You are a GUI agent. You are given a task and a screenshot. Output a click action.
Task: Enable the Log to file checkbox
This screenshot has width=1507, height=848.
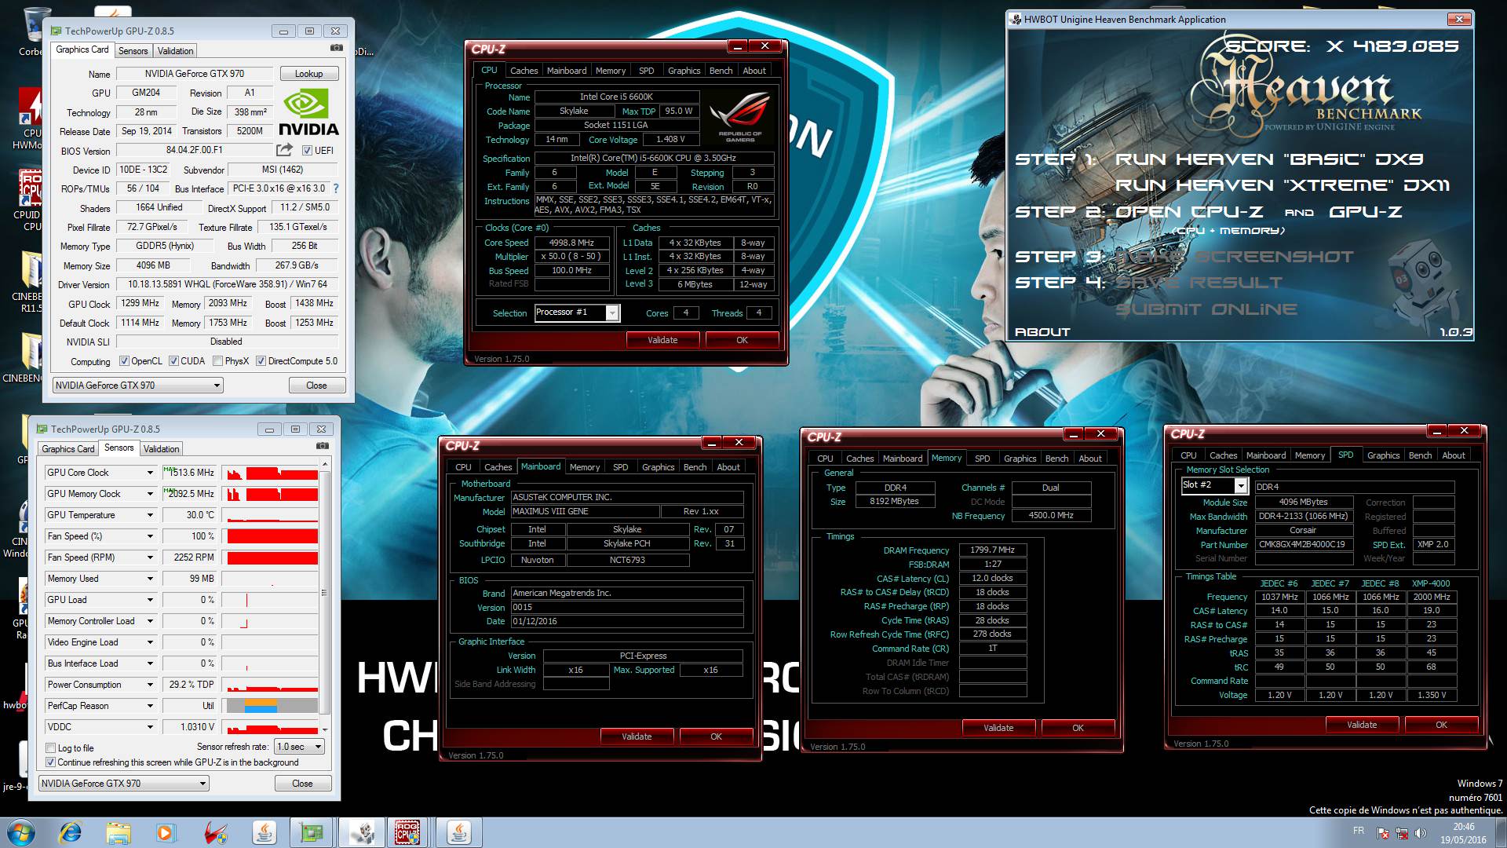point(51,748)
